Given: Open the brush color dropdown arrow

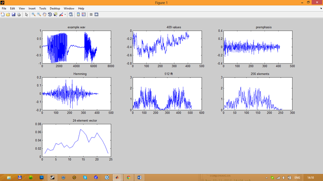Looking at the screenshot, I should [x=65, y=14].
